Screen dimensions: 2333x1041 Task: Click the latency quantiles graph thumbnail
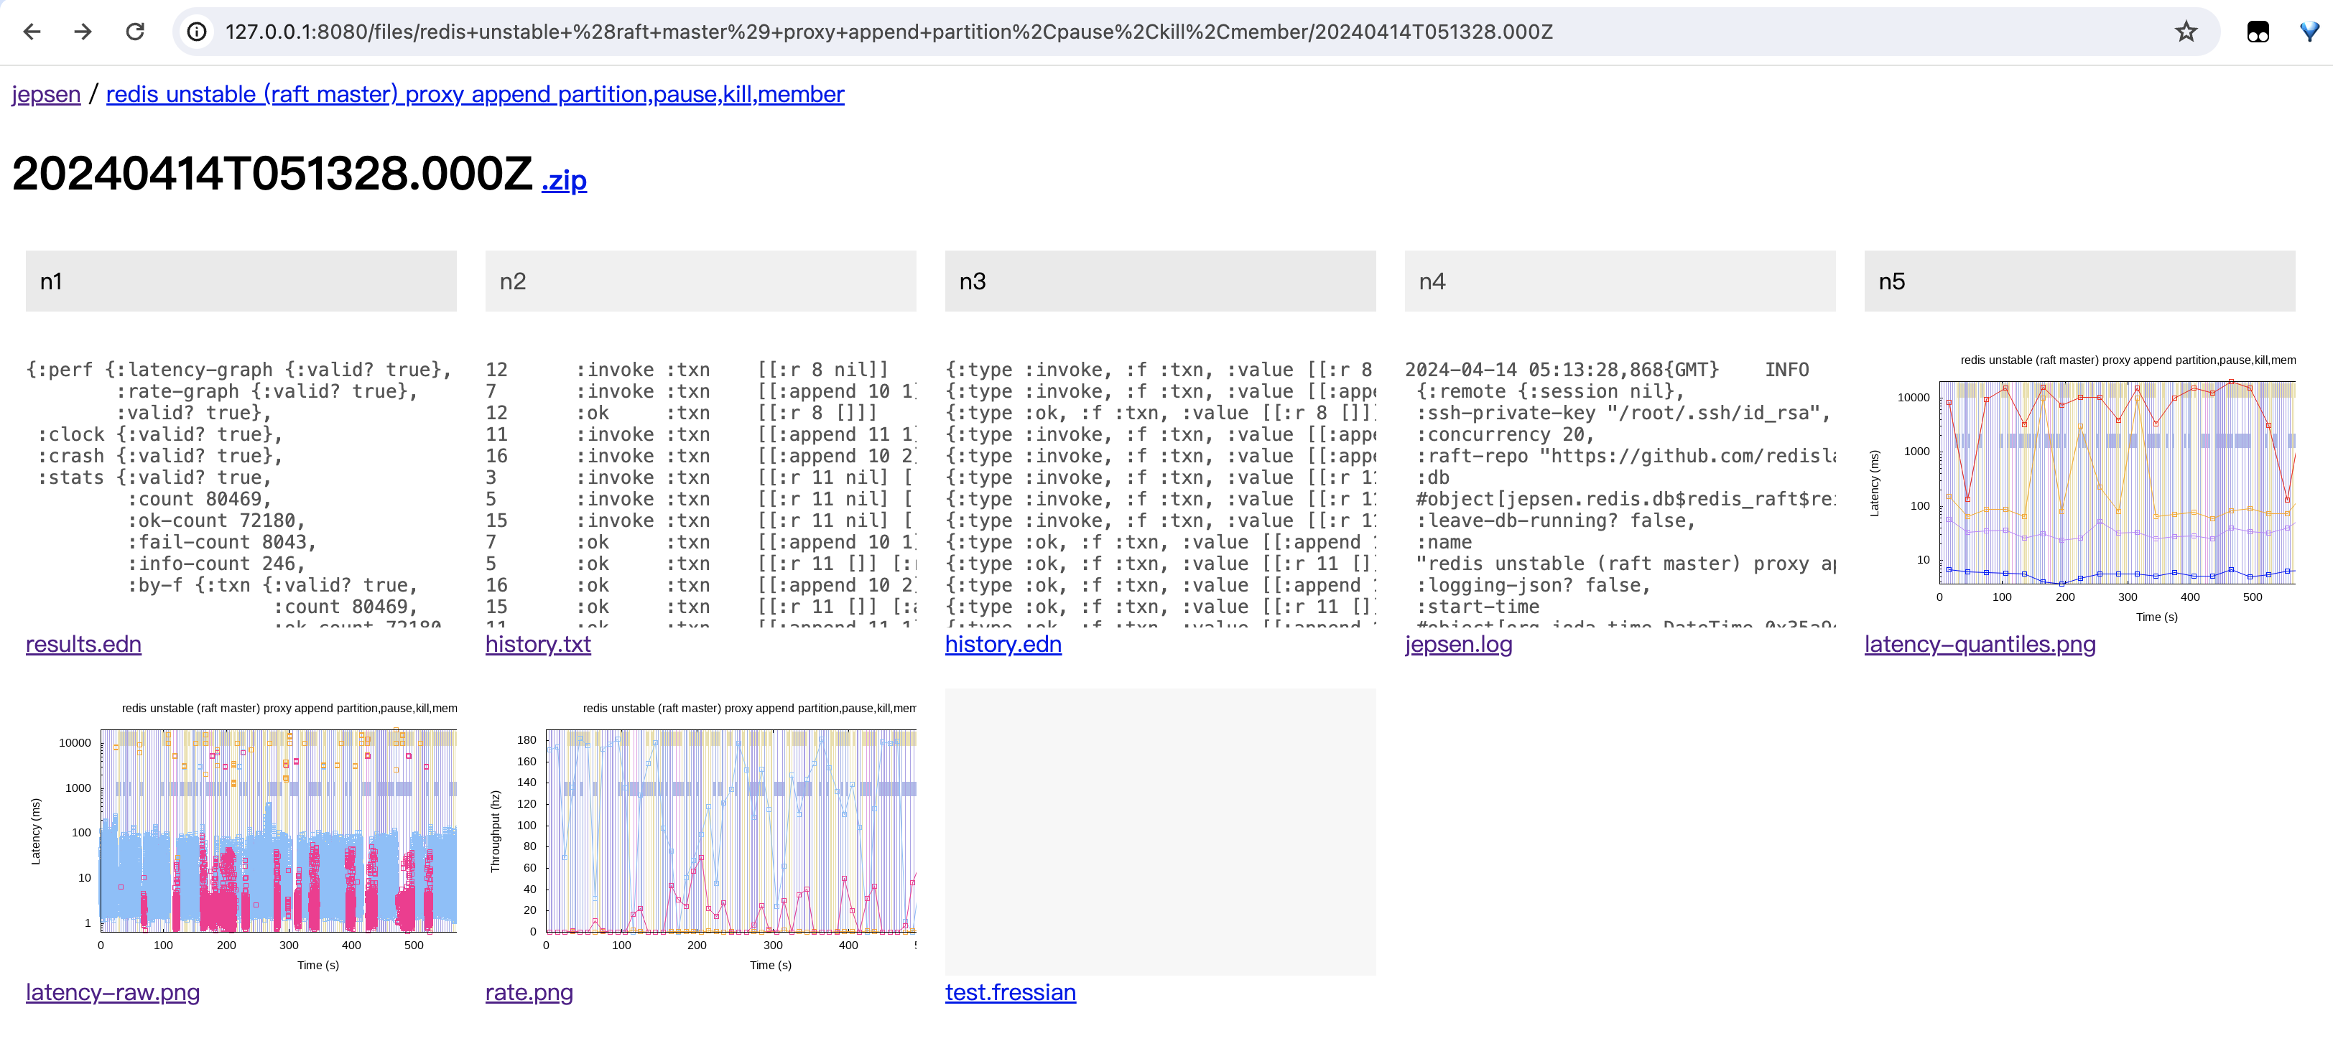click(x=2079, y=485)
